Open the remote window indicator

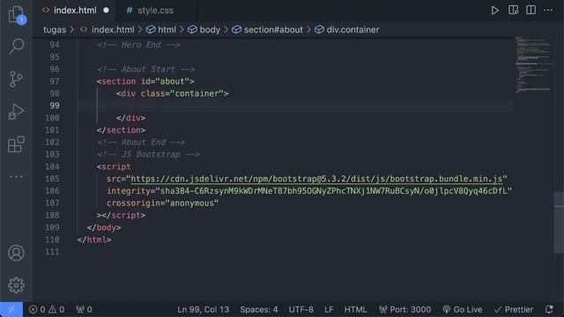[11, 309]
